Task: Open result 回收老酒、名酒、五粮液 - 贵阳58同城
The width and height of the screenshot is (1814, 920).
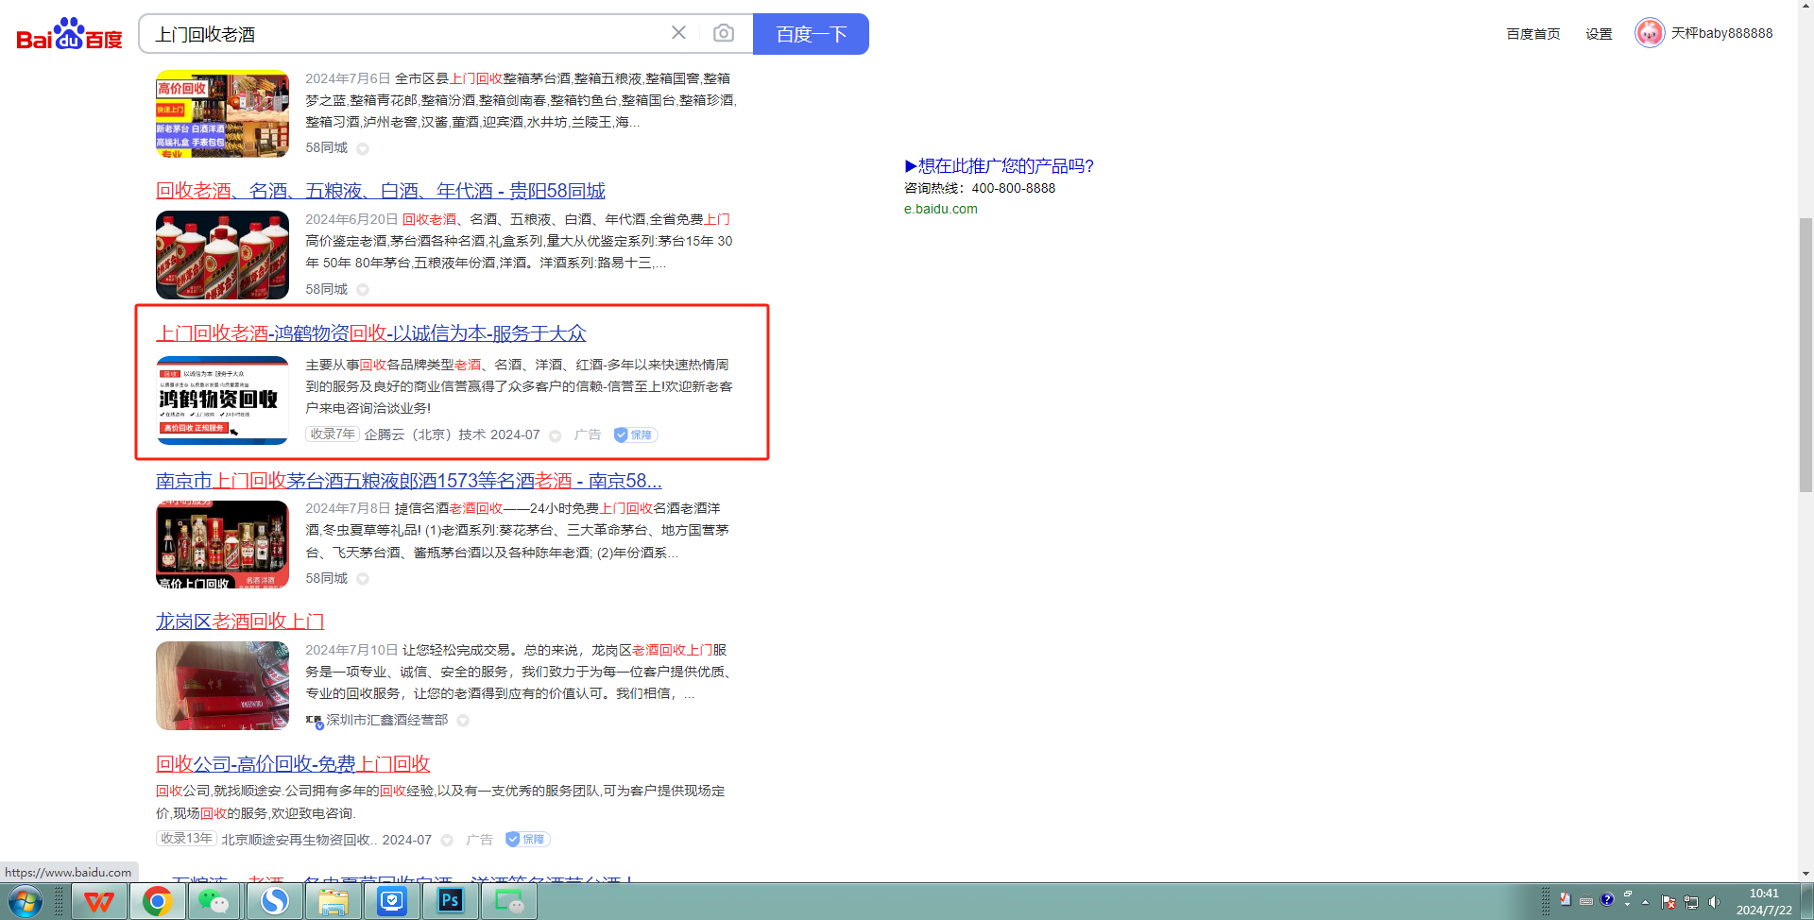Action: pos(381,191)
